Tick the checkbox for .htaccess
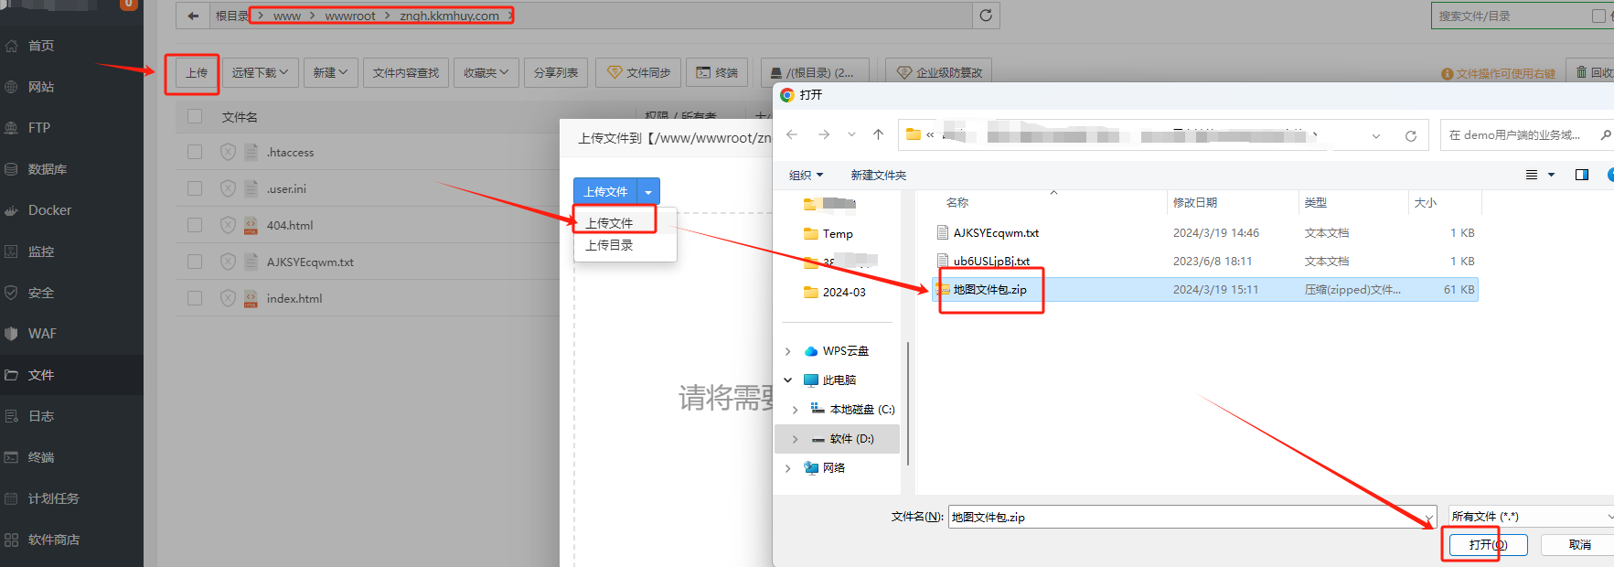The height and width of the screenshot is (567, 1614). coord(194,152)
